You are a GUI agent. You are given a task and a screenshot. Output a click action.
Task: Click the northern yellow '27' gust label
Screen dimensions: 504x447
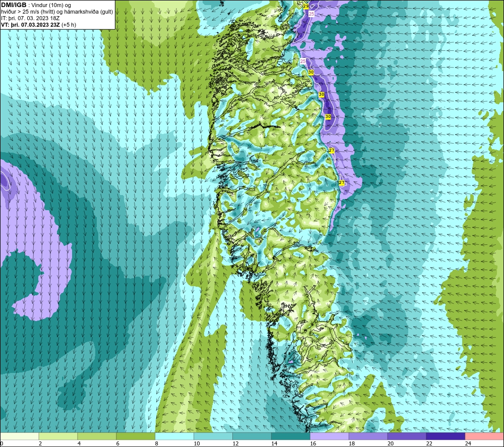point(332,150)
